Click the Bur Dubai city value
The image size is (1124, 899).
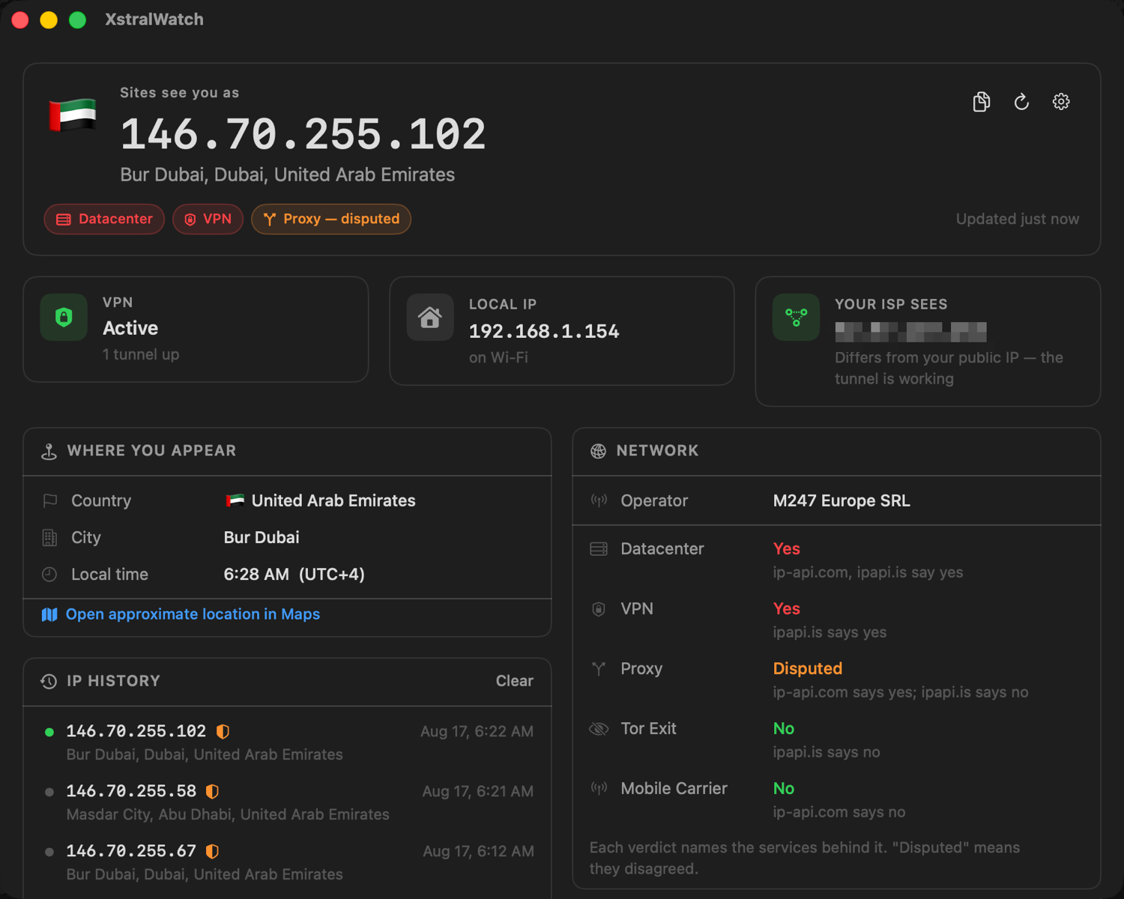(x=262, y=537)
